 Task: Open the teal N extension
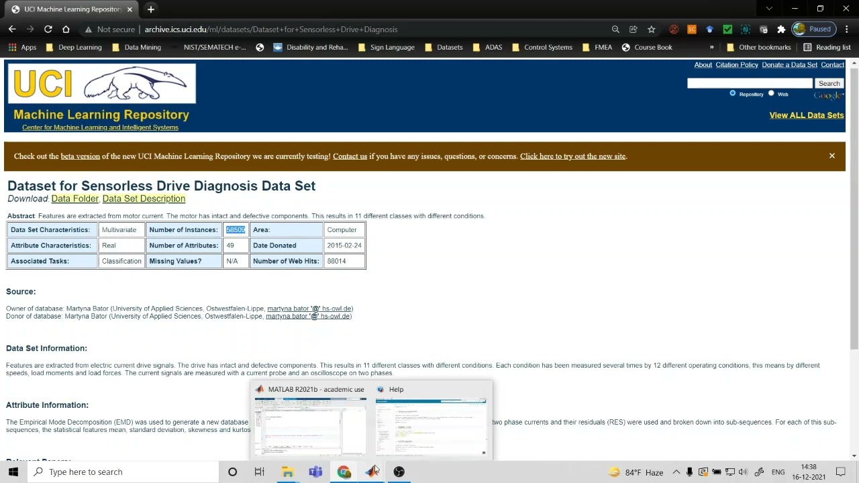point(745,30)
